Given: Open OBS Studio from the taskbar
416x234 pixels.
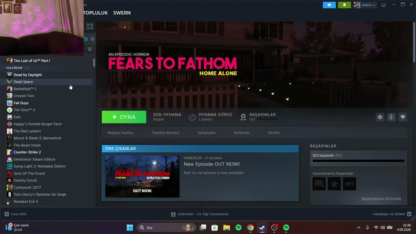Looking at the screenshot, I should pos(274,227).
